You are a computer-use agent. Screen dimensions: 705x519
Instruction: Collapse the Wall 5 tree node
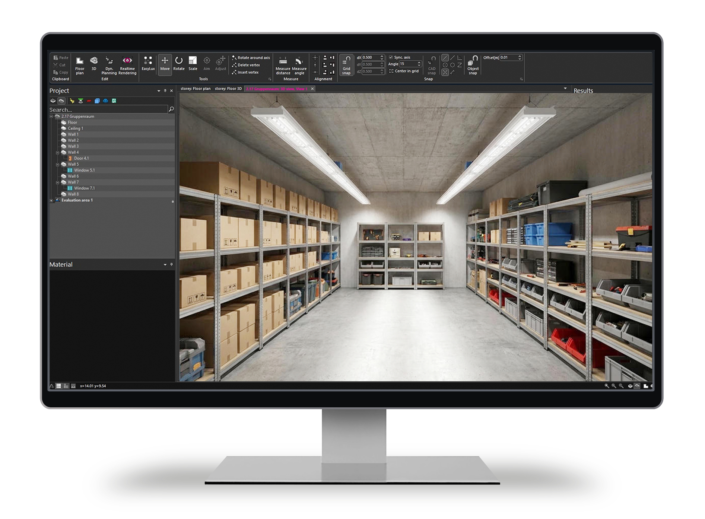[58, 164]
